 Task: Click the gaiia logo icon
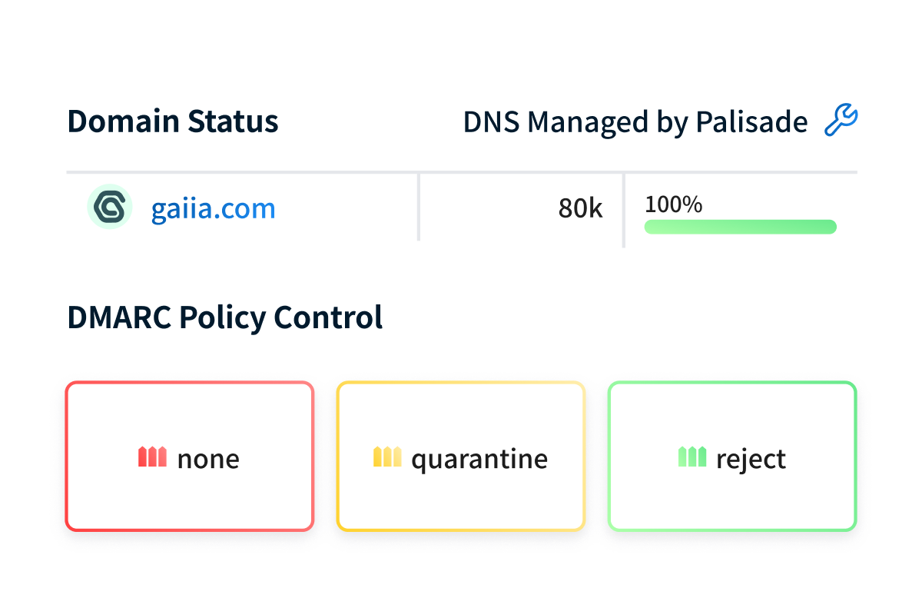(x=110, y=208)
